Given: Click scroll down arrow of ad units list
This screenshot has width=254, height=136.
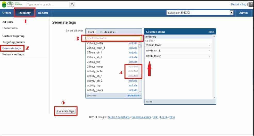Looking at the screenshot, I should click(x=140, y=91).
